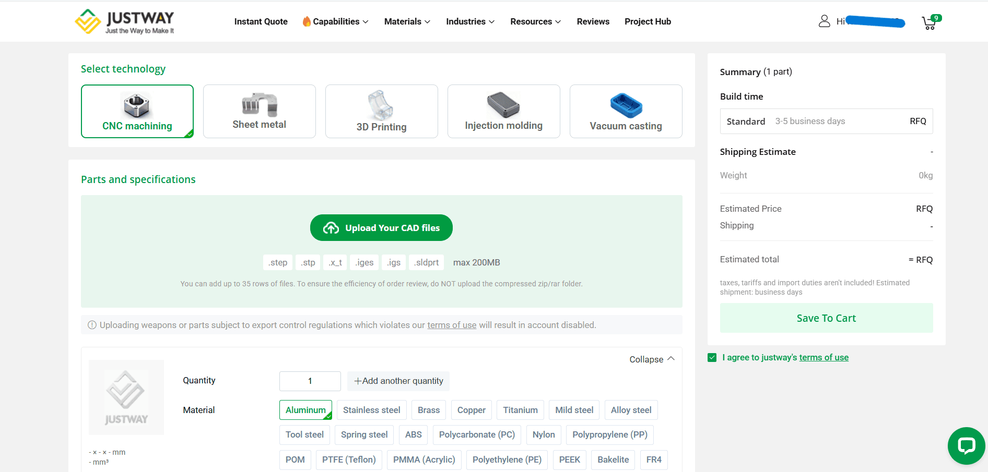Viewport: 988px width, 472px height.
Task: Select PMMA (Acrylic) material
Action: coord(424,459)
